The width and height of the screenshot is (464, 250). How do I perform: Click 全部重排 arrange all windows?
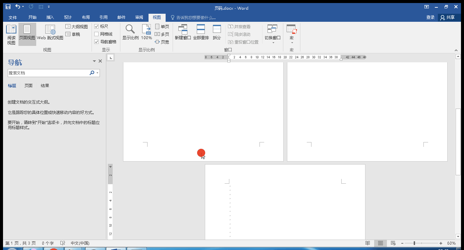click(x=201, y=33)
